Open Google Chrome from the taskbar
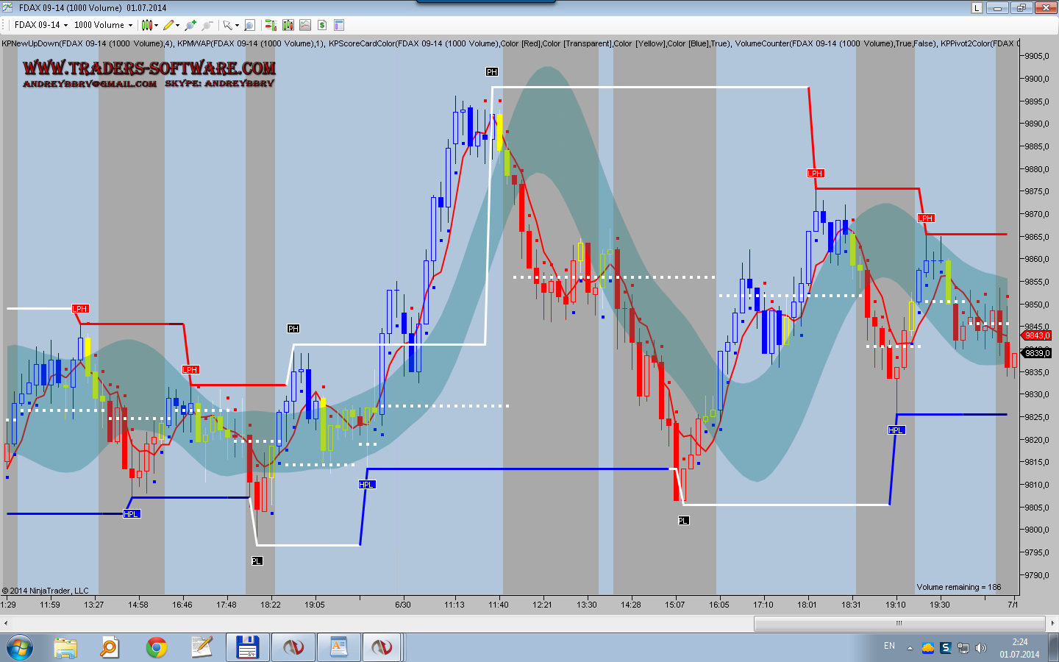1059x662 pixels. pos(156,647)
